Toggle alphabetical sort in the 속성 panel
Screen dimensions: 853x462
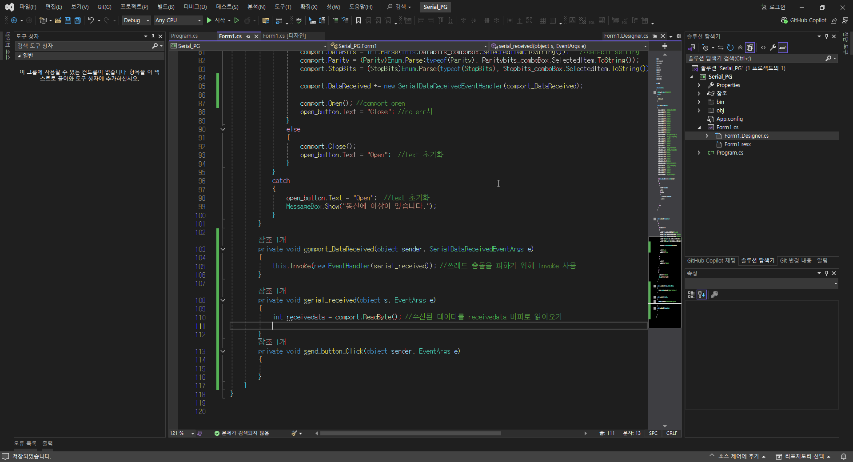coord(702,295)
